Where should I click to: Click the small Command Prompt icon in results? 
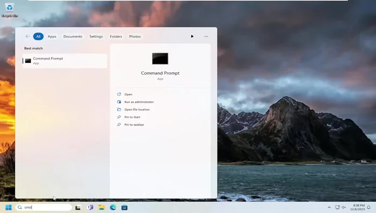(x=28, y=61)
